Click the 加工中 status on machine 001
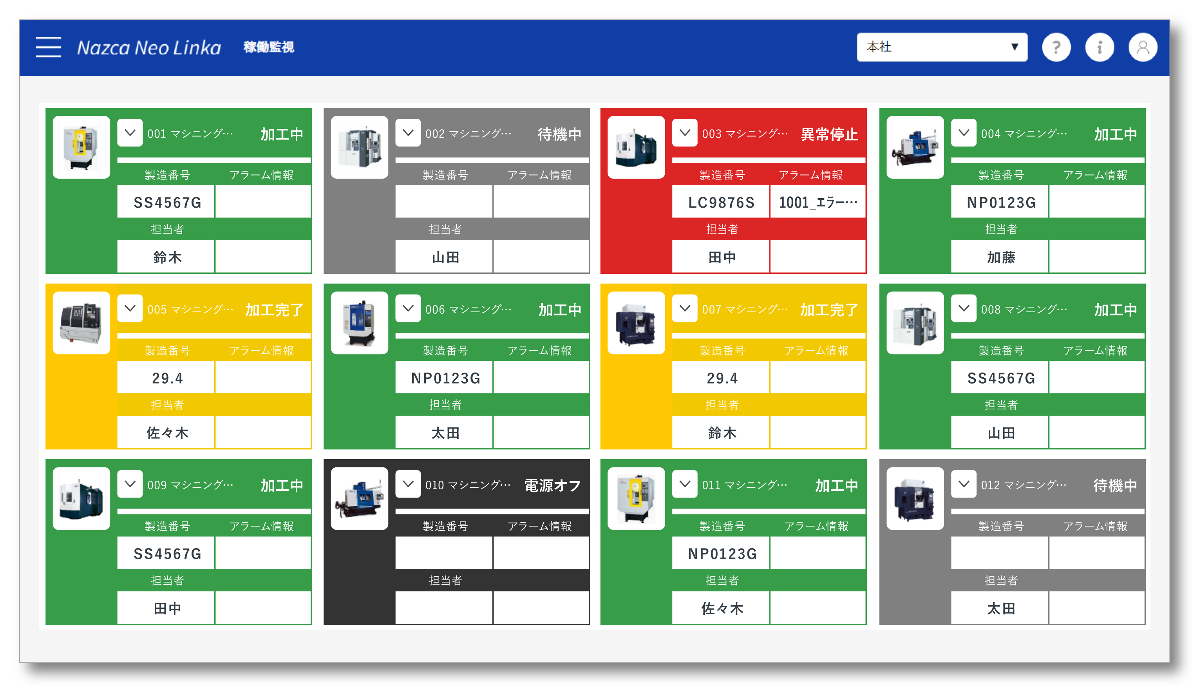The height and width of the screenshot is (686, 1192). pos(282,134)
